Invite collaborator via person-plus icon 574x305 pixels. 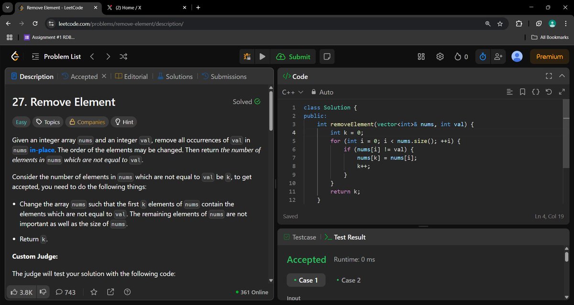click(x=498, y=56)
